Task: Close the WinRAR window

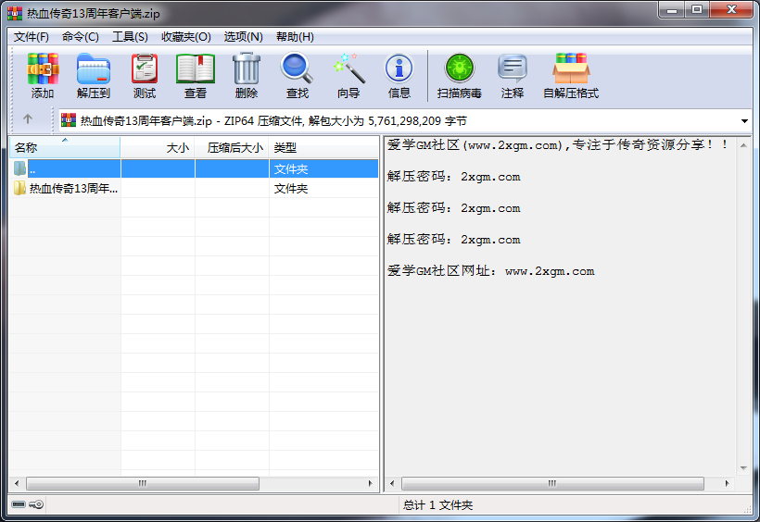Action: click(732, 9)
